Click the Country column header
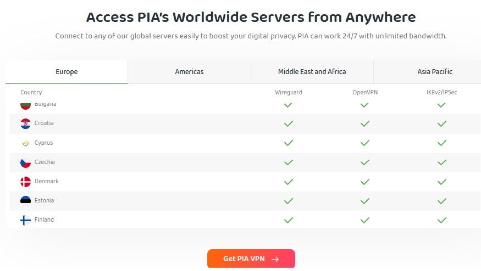481x271 pixels. pyautogui.click(x=31, y=92)
